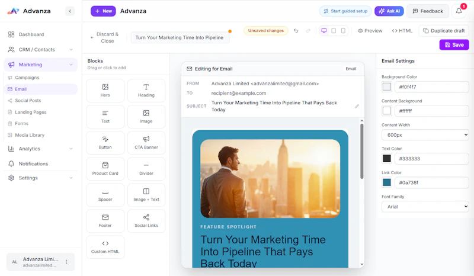Click the email preview scrollbar
Screen dimensions: 474x276
pyautogui.click(x=362, y=151)
